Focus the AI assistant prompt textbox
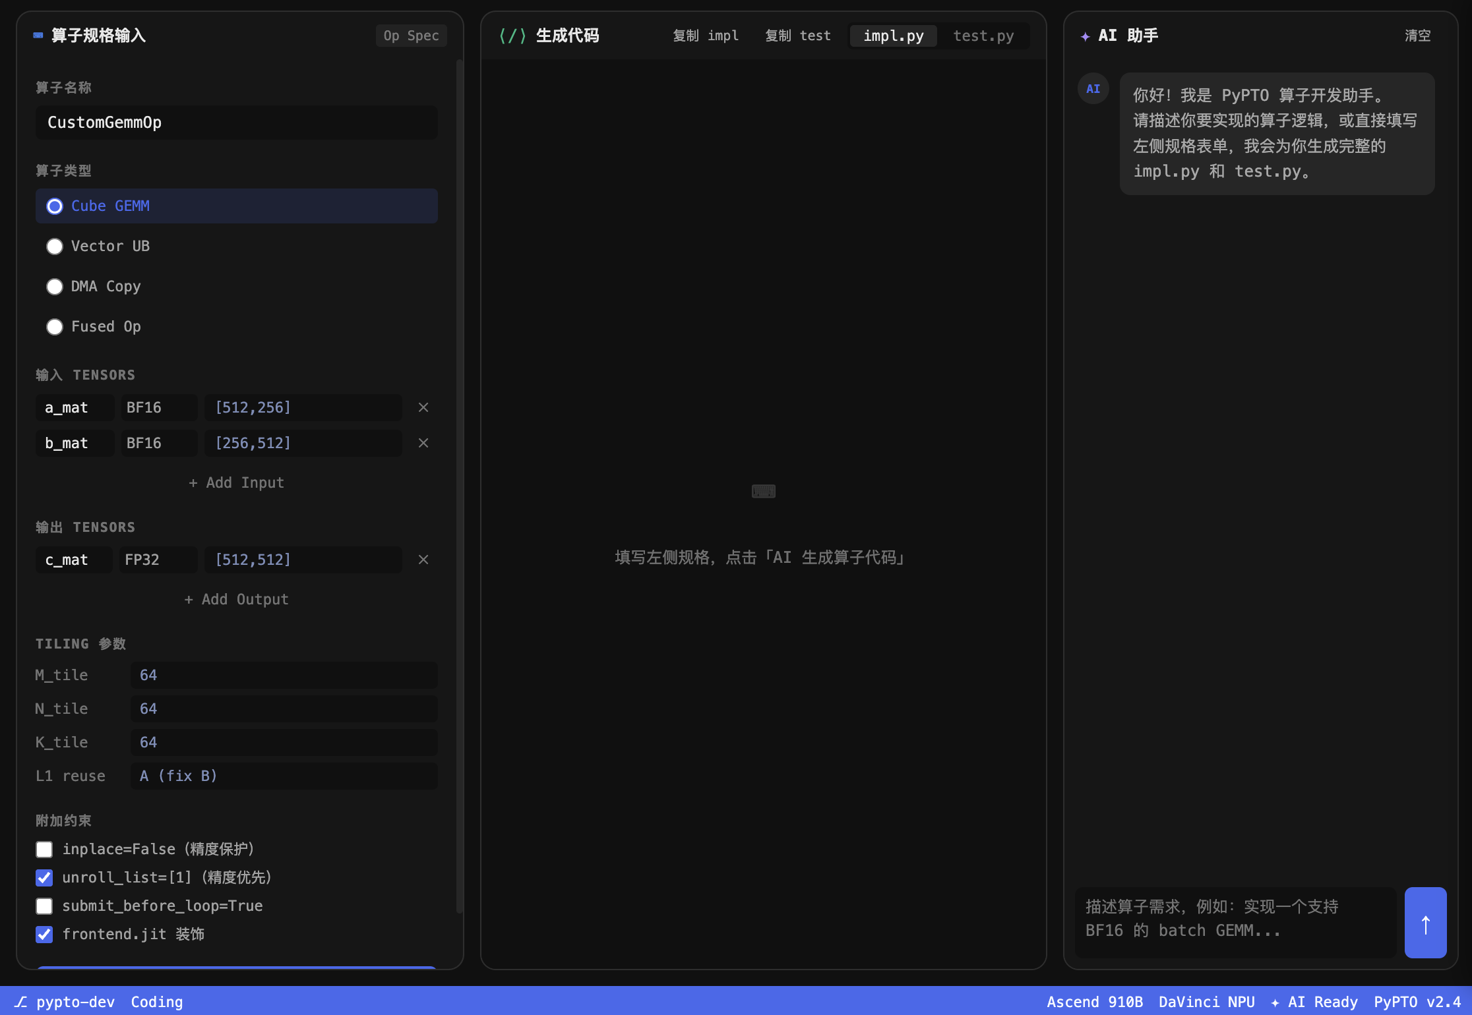Image resolution: width=1472 pixels, height=1015 pixels. coord(1235,922)
